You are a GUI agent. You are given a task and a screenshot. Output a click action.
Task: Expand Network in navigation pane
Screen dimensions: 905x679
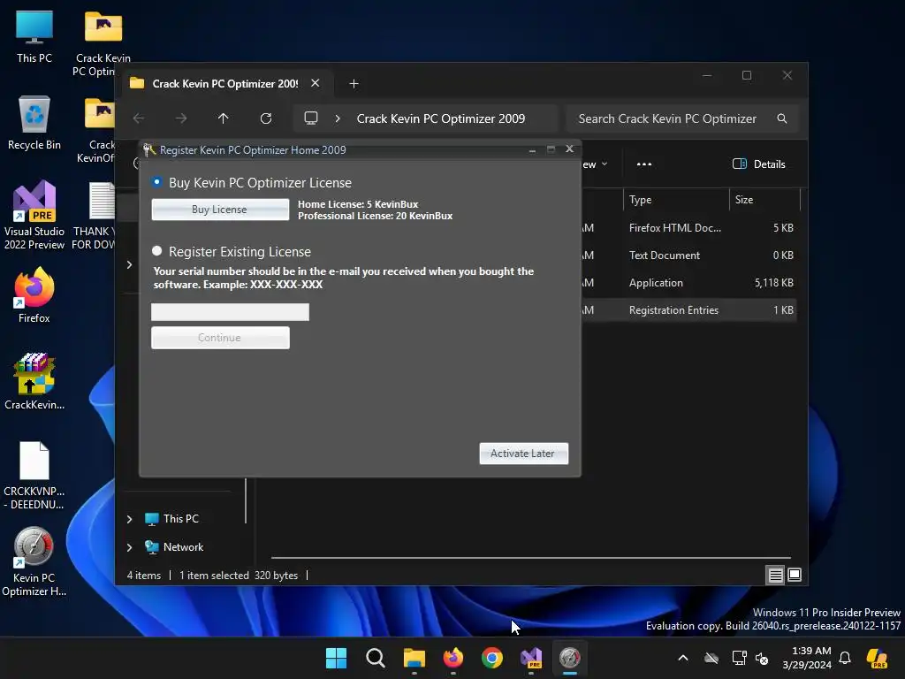129,547
